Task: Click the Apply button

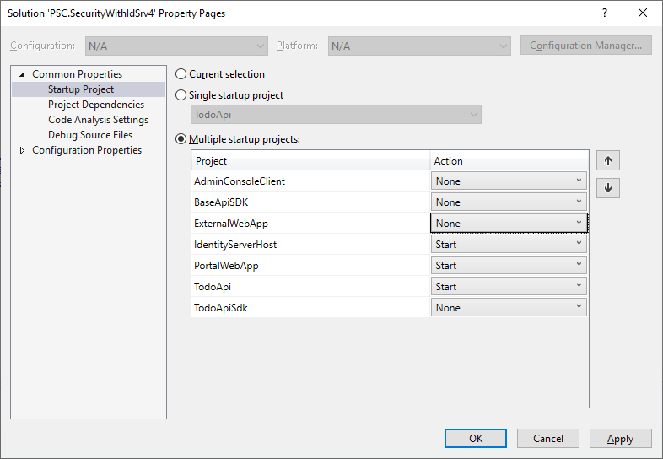Action: coord(620,438)
